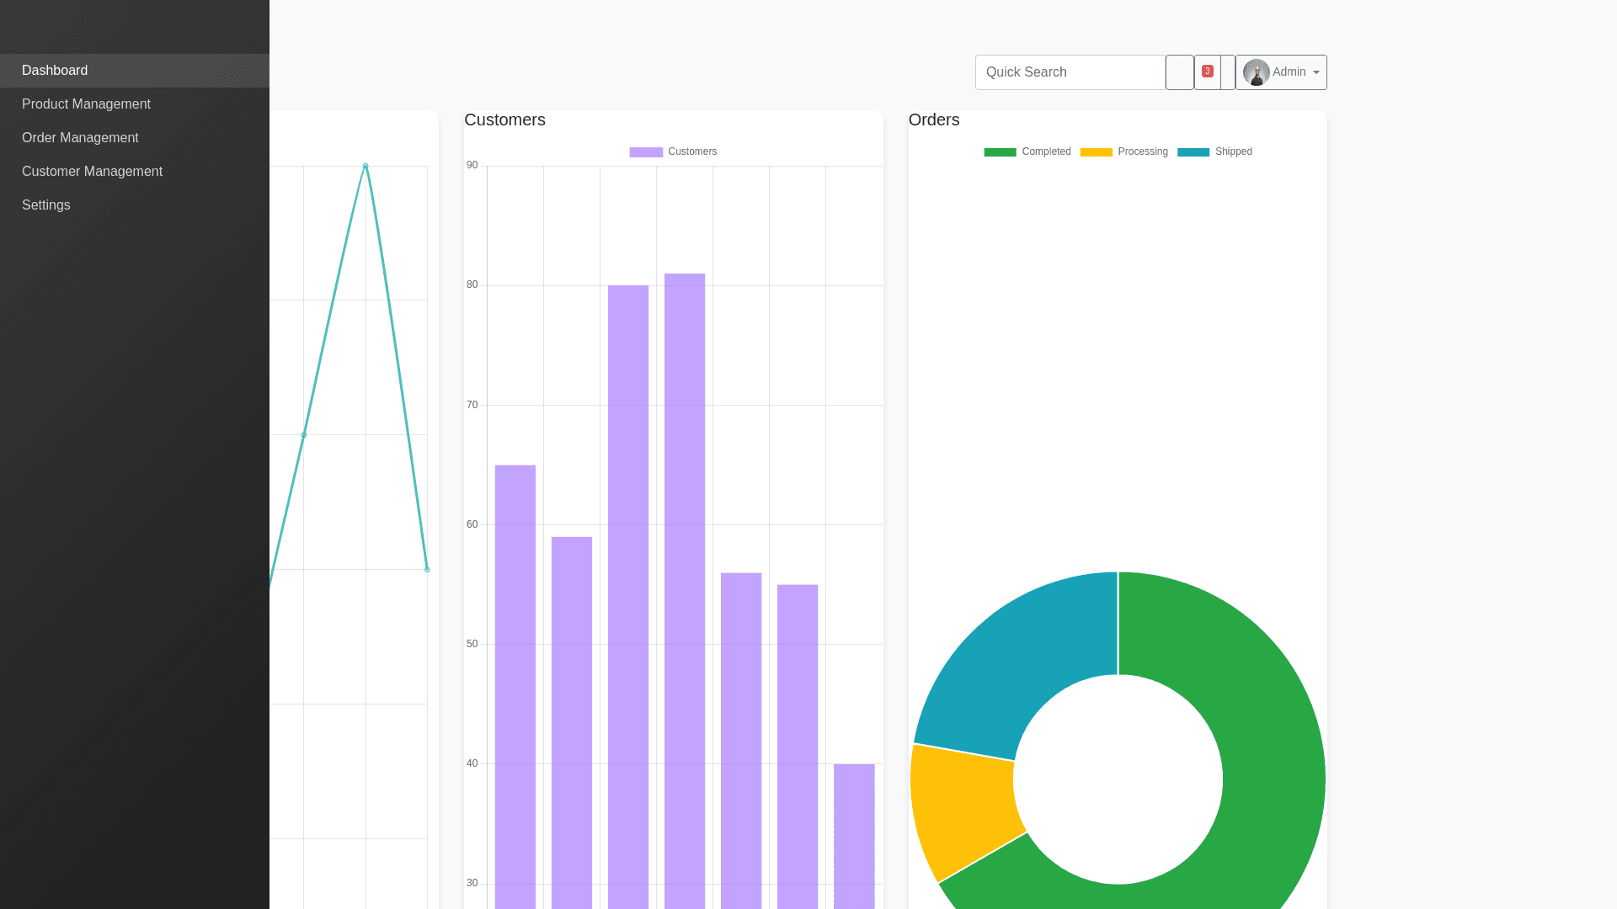Open Order Management from the sidebar

[80, 138]
